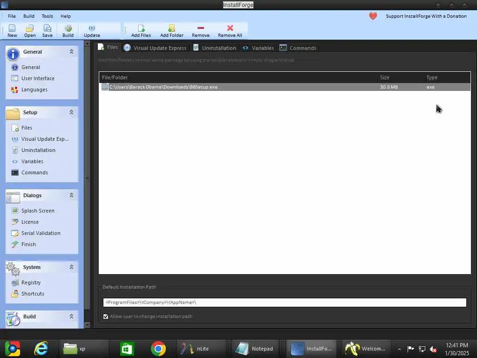Open User Interface in sidebar

point(33,78)
